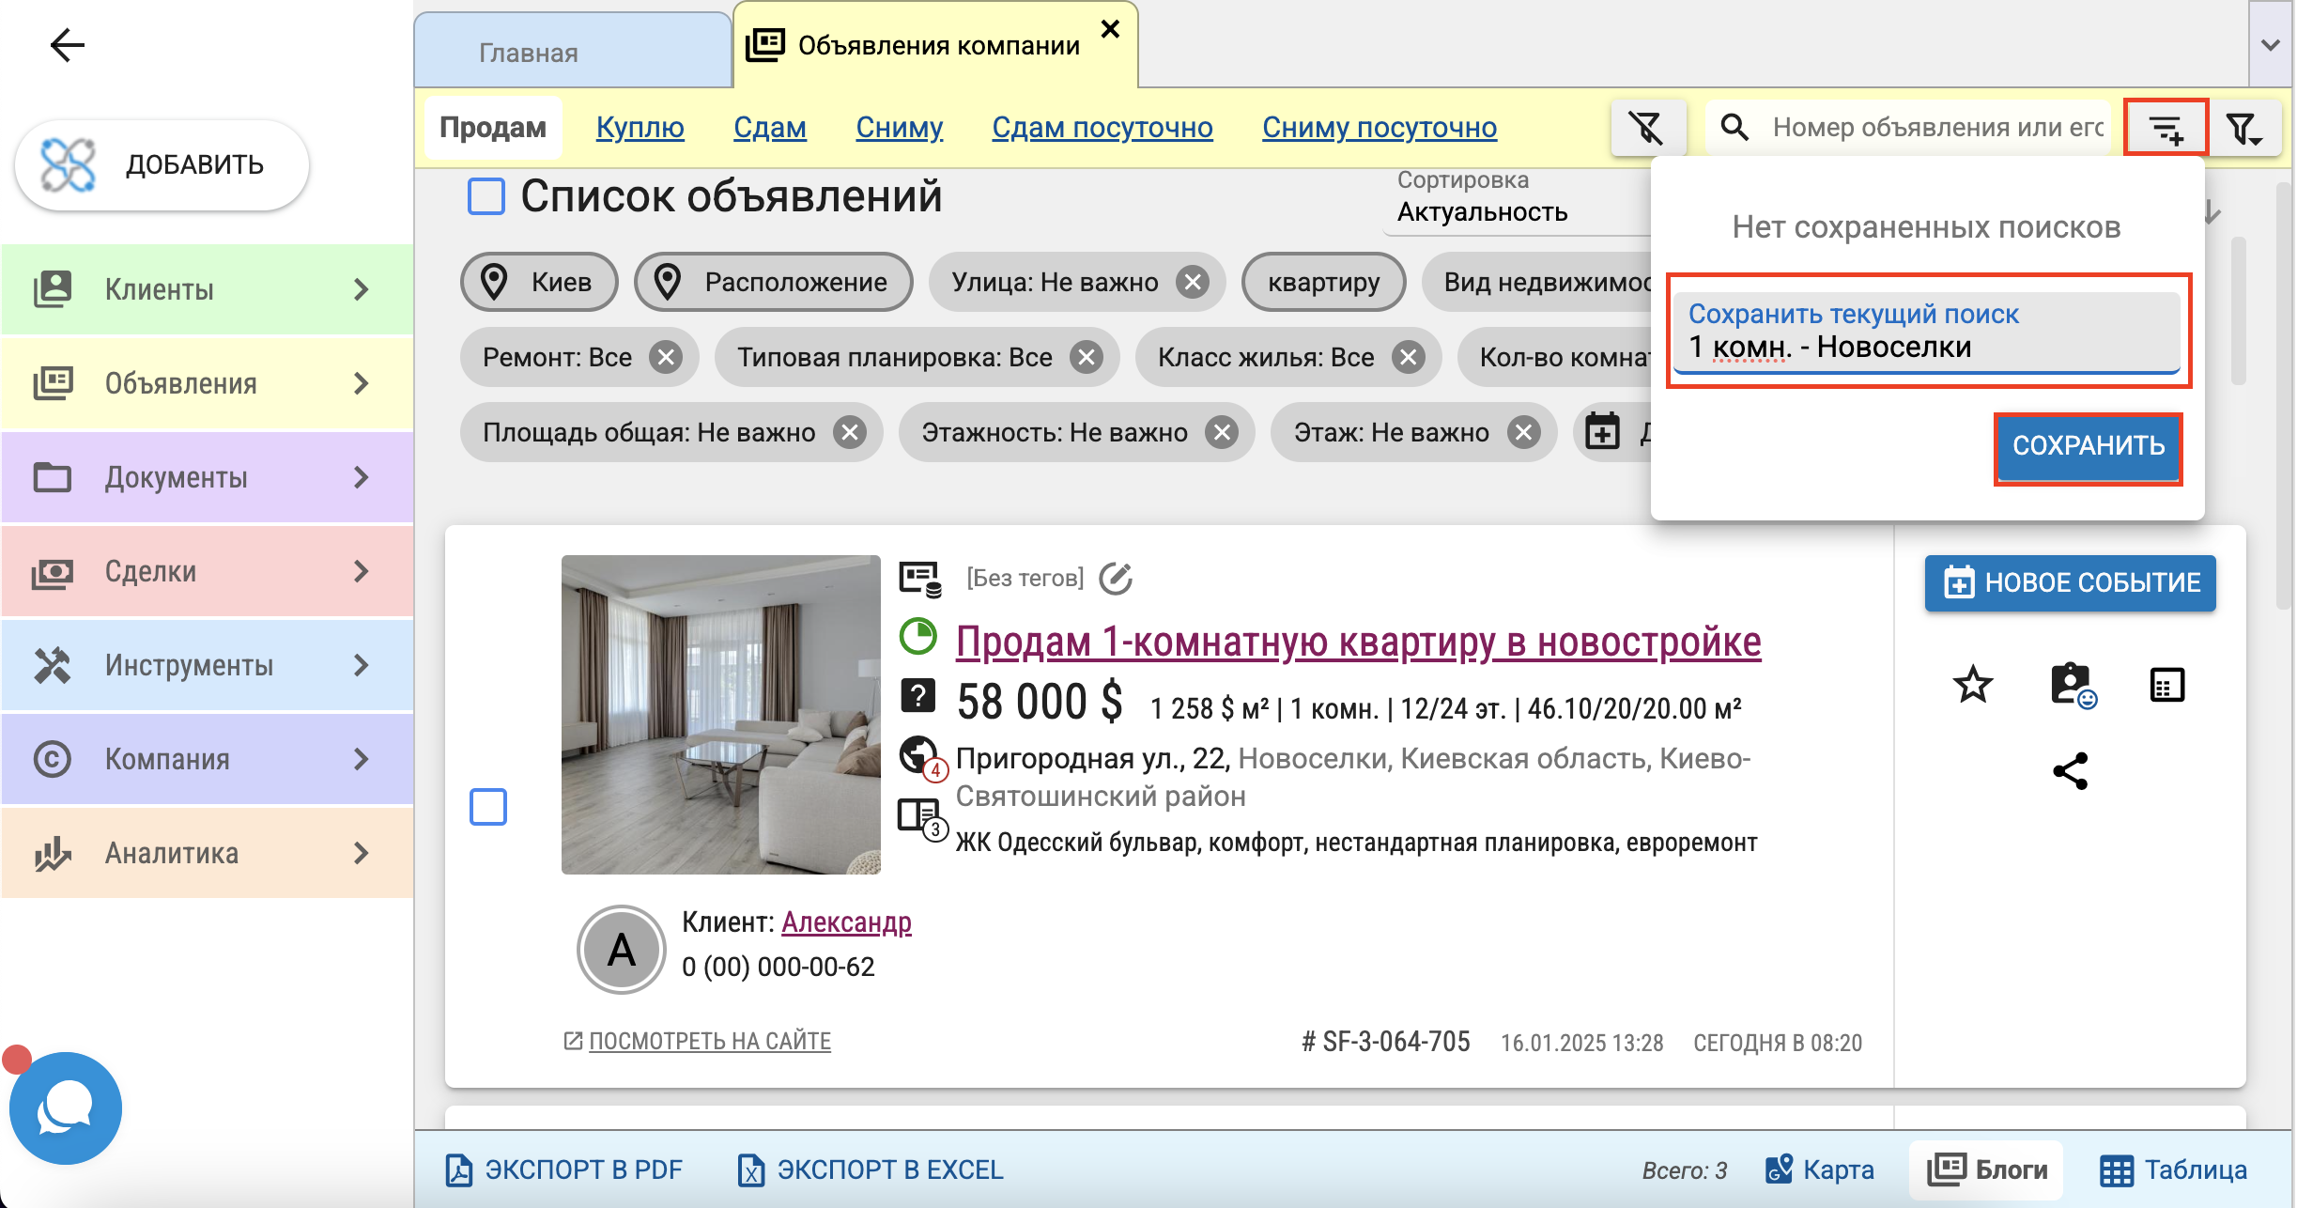Click ЭКСПОРТ В PDF
The image size is (2297, 1208).
[x=563, y=1170]
